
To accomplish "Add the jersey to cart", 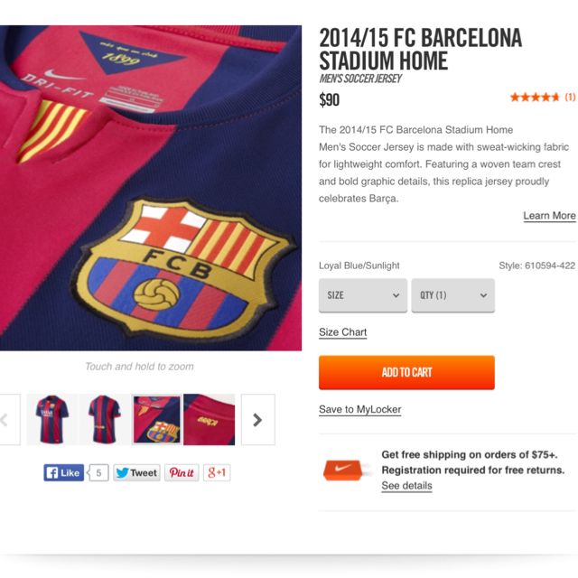I will (406, 372).
